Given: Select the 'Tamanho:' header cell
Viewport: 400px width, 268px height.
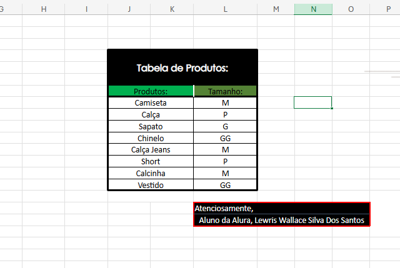Looking at the screenshot, I should [225, 91].
